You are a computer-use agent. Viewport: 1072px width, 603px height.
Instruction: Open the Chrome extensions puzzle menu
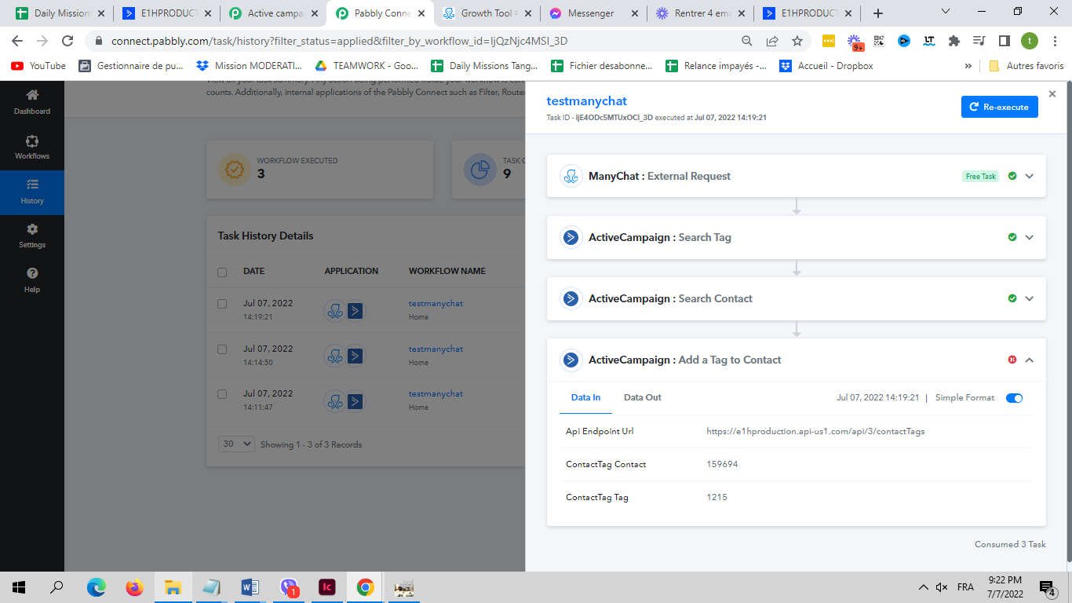954,41
